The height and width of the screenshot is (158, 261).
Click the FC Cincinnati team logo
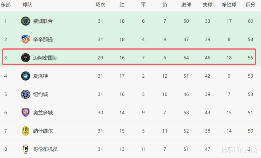coord(26,39)
